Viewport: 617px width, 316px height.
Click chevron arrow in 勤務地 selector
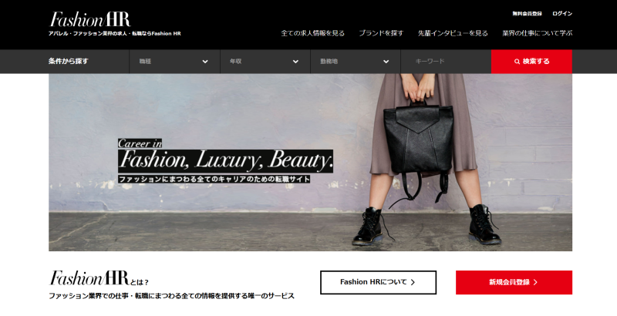click(386, 62)
